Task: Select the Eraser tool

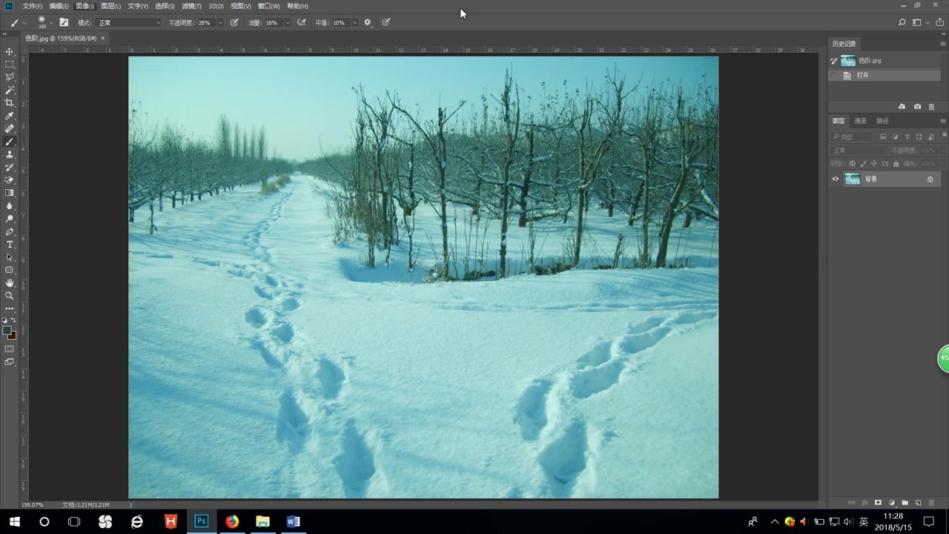Action: pos(10,179)
